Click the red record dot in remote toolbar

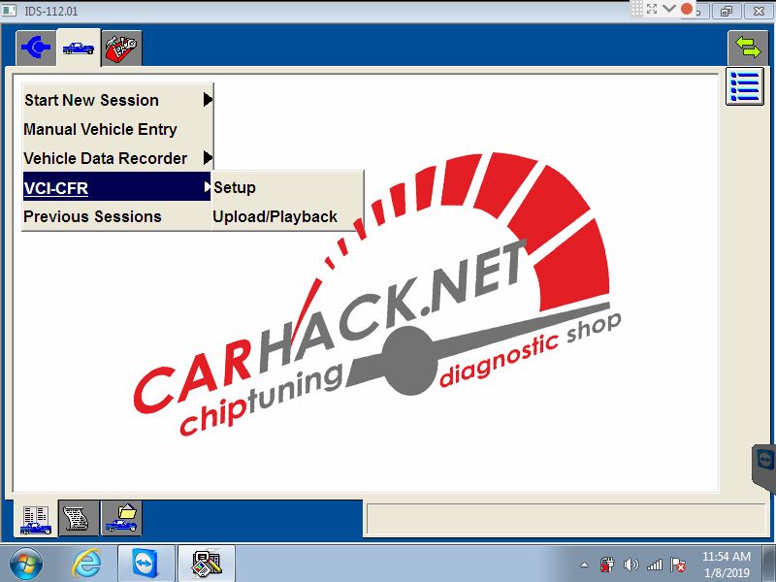pyautogui.click(x=687, y=9)
